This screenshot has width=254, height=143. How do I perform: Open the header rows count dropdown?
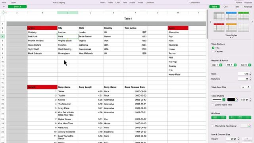217,65
